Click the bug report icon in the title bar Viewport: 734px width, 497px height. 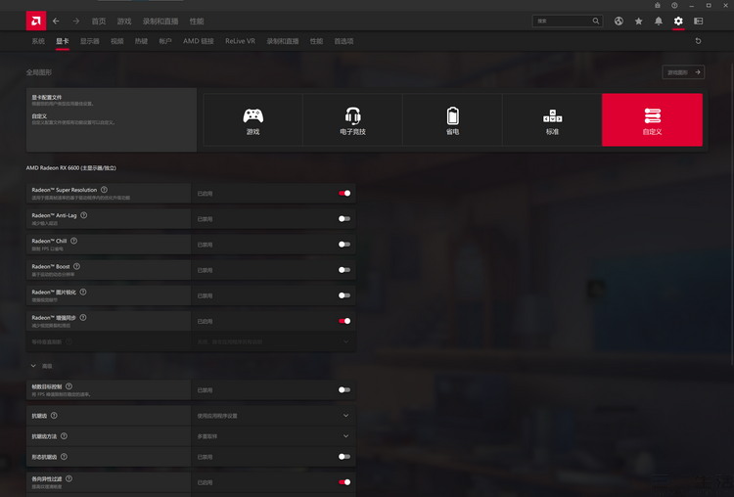point(658,5)
